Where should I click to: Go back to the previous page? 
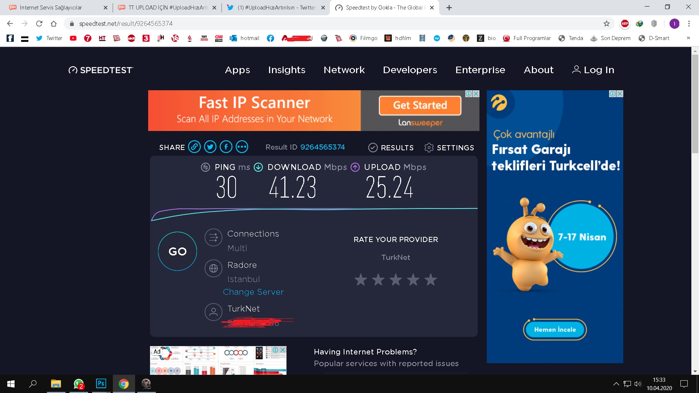tap(10, 24)
